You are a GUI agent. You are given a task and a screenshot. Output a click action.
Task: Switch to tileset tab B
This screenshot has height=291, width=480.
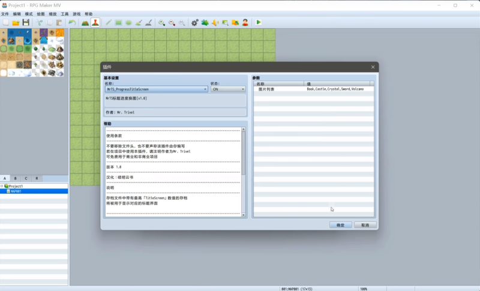(16, 178)
